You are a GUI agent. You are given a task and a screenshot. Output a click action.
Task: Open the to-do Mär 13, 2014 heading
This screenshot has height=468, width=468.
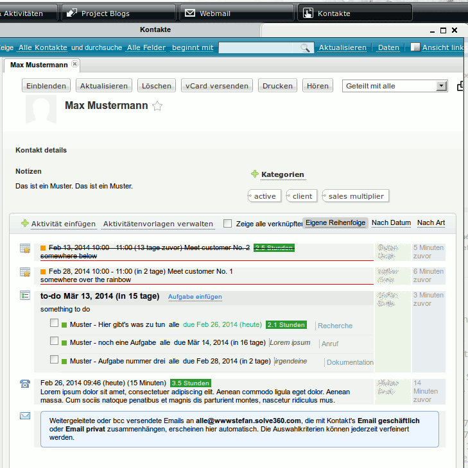point(100,296)
